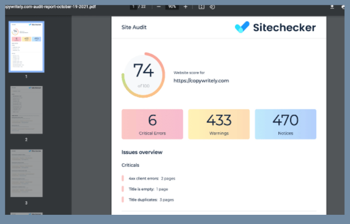Click the 6 Critical Errors card
Screen dimensions: 350x224
coord(152,124)
